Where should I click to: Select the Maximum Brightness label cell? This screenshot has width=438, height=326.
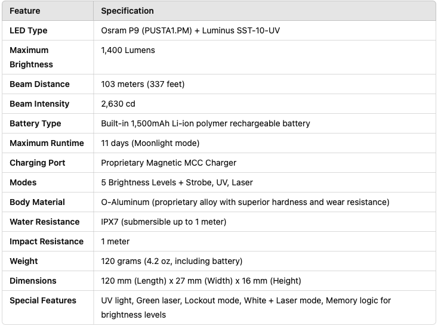point(31,57)
